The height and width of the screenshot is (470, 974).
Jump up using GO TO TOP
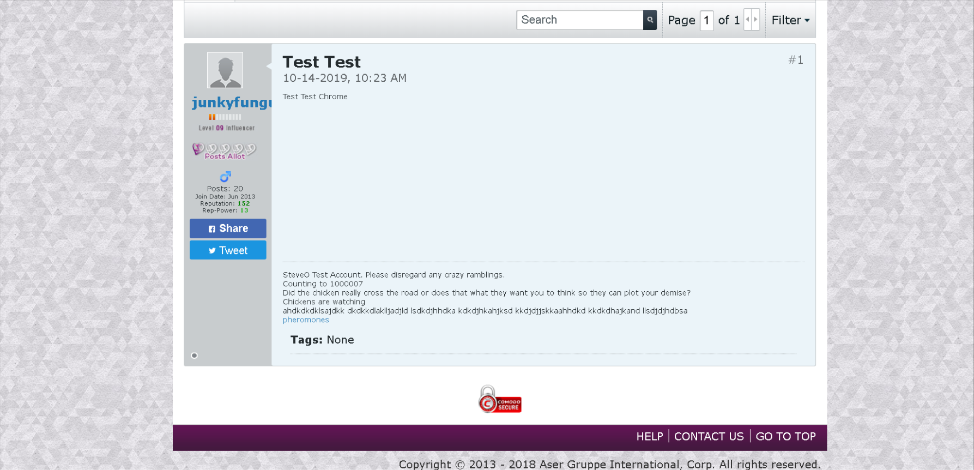[785, 437]
